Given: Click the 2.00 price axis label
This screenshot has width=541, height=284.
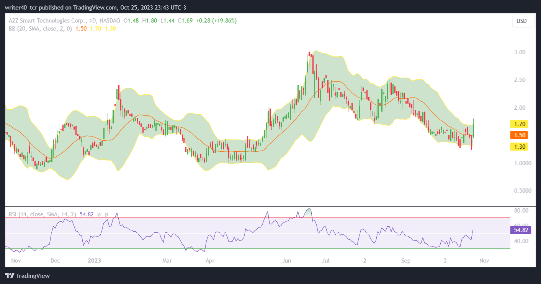Looking at the screenshot, I should [x=520, y=107].
